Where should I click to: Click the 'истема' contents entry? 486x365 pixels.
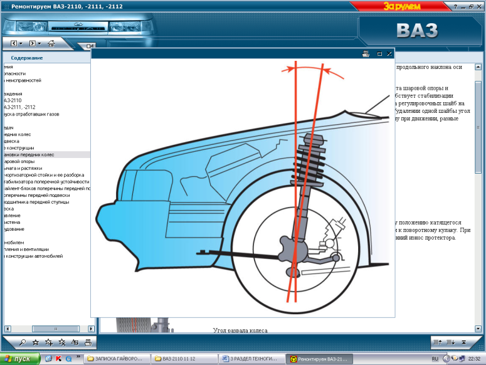[12, 223]
